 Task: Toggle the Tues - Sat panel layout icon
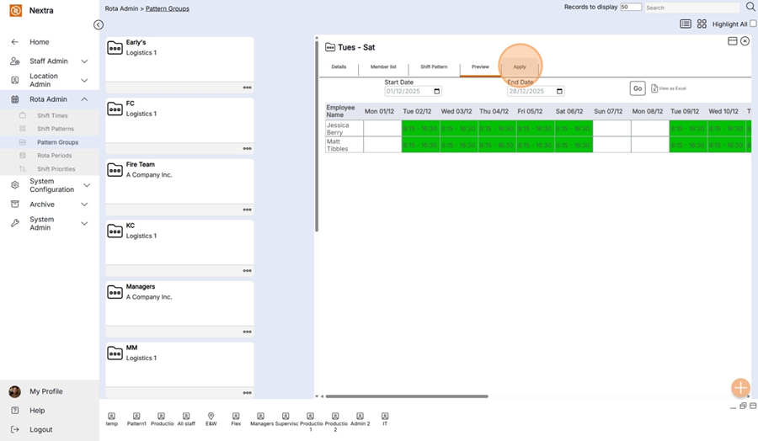click(x=733, y=41)
